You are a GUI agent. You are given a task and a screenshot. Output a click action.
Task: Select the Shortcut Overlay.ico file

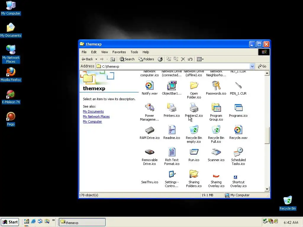[235, 177]
